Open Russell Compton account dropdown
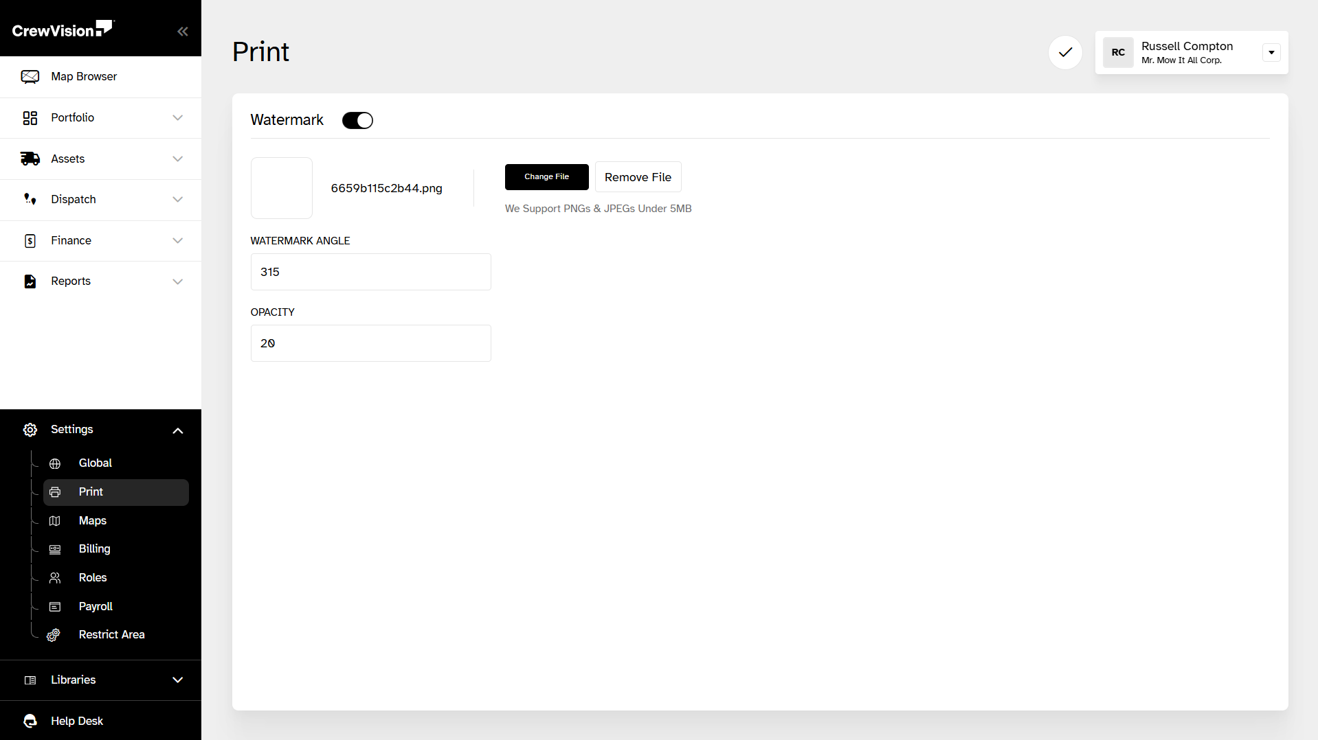 [x=1271, y=52]
